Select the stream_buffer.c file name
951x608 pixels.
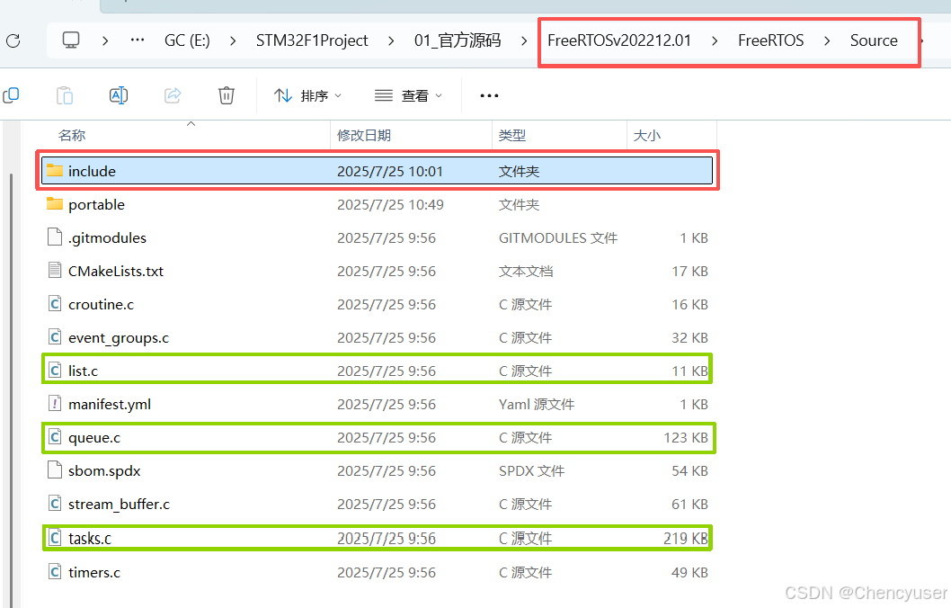[x=119, y=505]
